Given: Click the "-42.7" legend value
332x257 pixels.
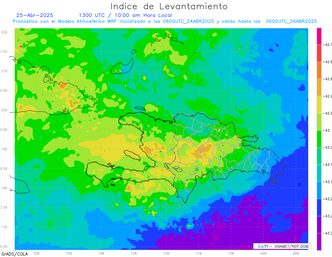Looking at the screenshot, I should (x=328, y=45).
